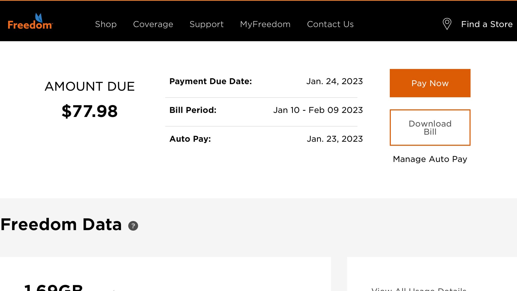
Task: Open the Shop menu
Action: 106,24
